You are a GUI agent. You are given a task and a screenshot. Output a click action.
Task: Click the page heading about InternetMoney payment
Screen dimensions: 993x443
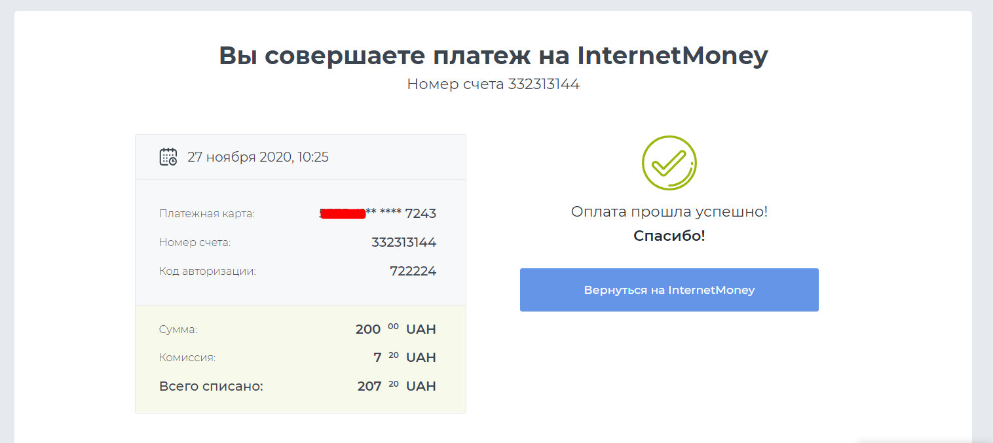493,56
